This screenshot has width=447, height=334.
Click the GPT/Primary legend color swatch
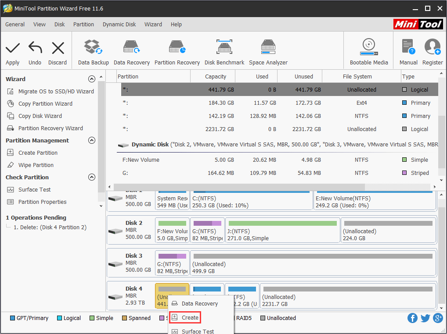click(12, 318)
